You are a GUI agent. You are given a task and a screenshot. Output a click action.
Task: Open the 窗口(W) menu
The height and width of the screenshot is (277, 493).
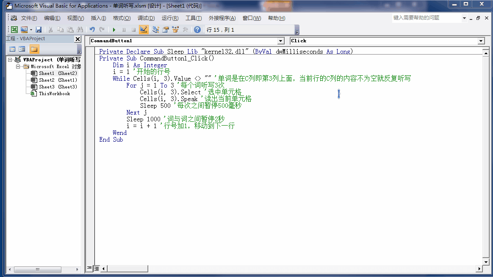pyautogui.click(x=252, y=18)
